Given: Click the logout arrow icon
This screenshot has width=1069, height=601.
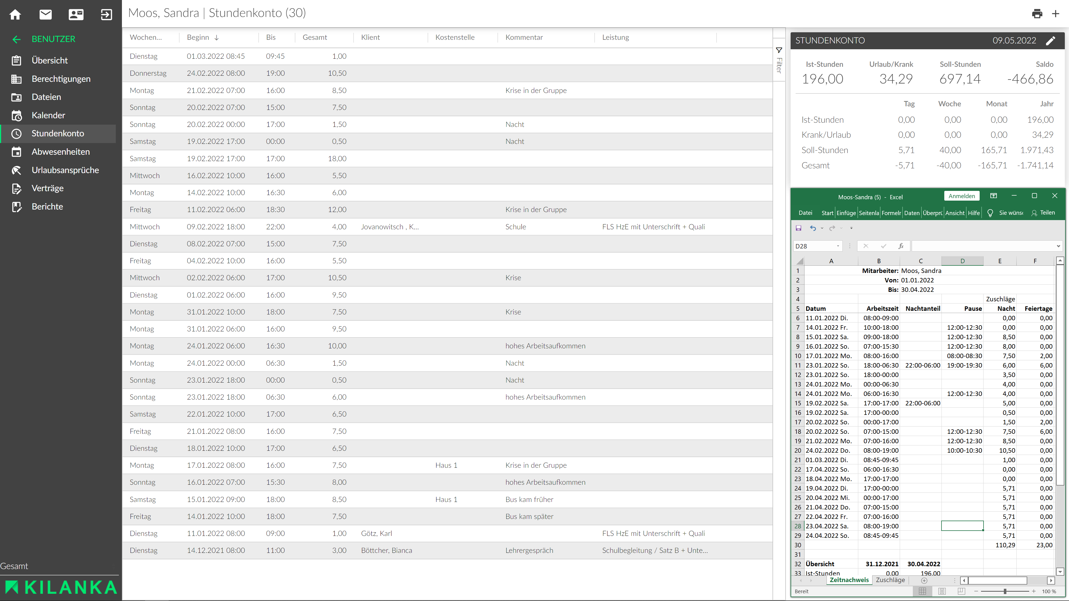Looking at the screenshot, I should pyautogui.click(x=106, y=14).
